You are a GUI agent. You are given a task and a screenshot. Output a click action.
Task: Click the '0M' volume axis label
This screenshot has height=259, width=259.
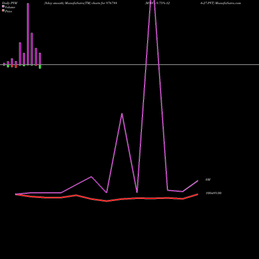[x=208, y=180]
